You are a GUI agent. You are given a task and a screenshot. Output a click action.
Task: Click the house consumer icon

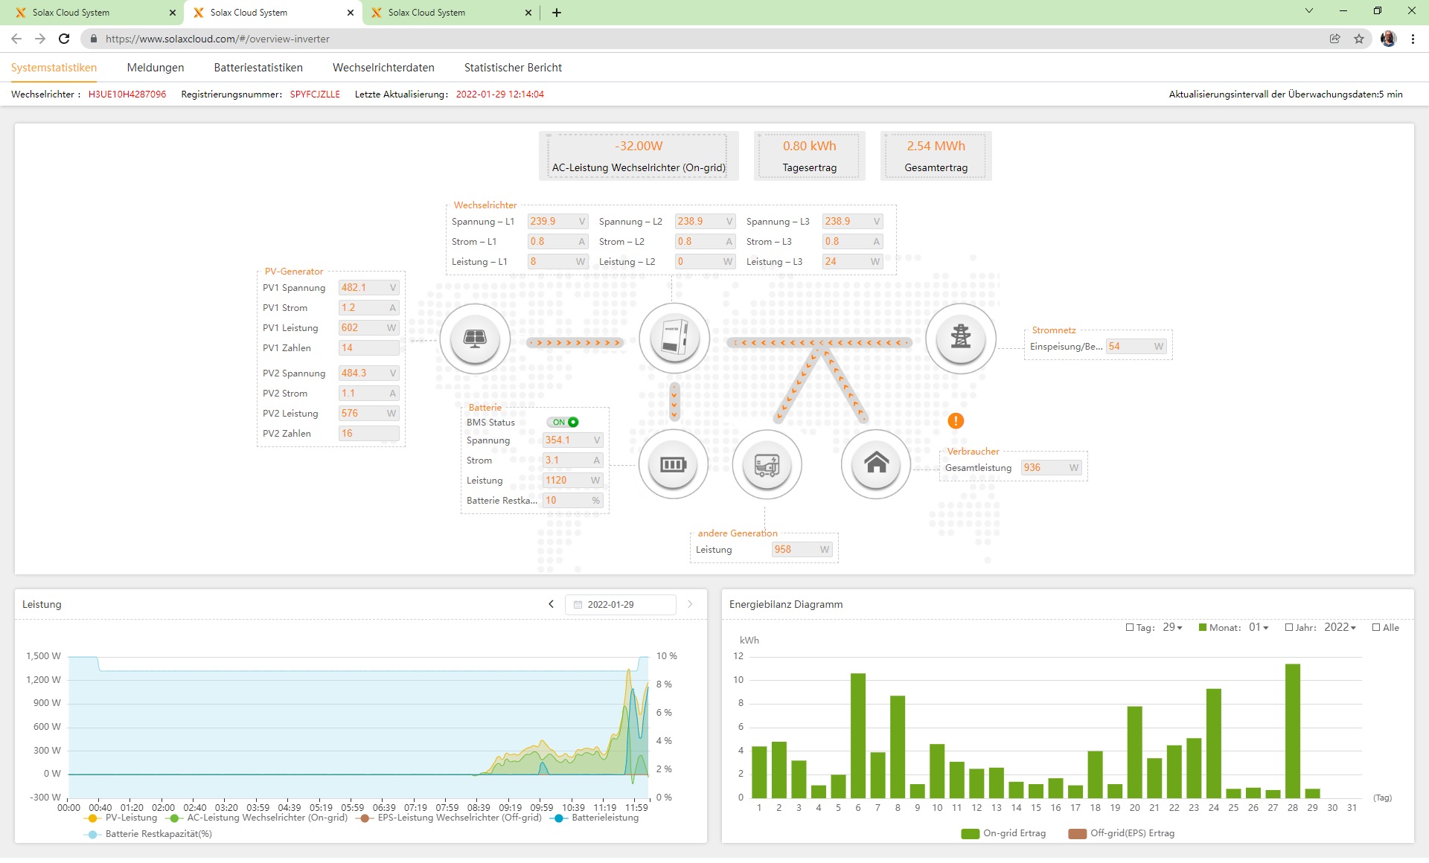tap(876, 465)
